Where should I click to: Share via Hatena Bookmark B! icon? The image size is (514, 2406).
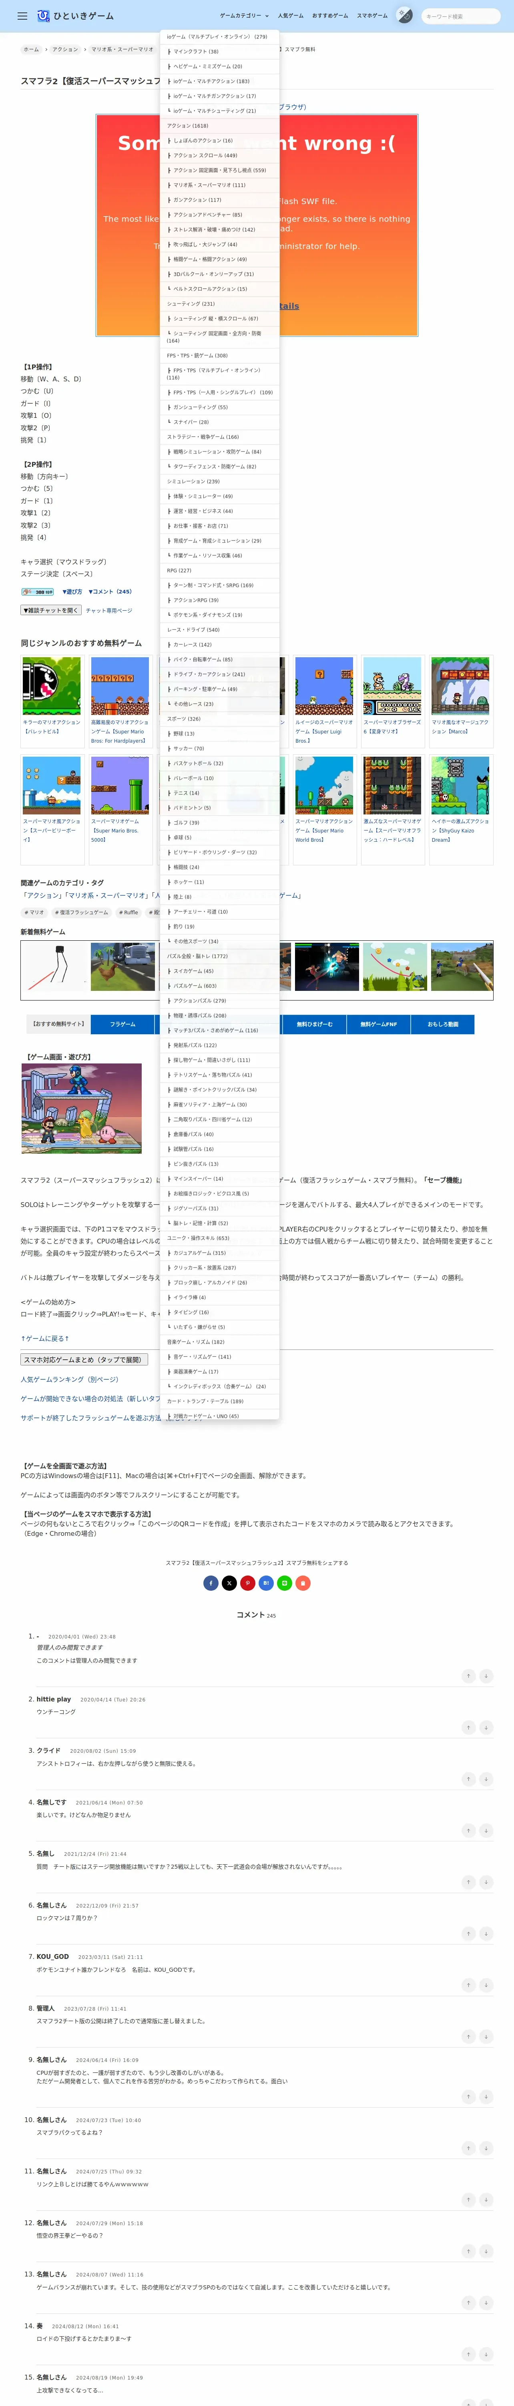point(266,1583)
